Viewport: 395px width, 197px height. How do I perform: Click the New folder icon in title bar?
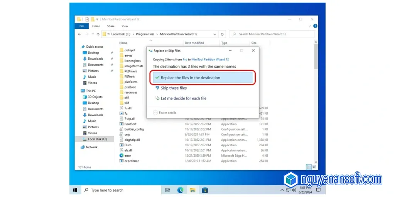point(93,19)
